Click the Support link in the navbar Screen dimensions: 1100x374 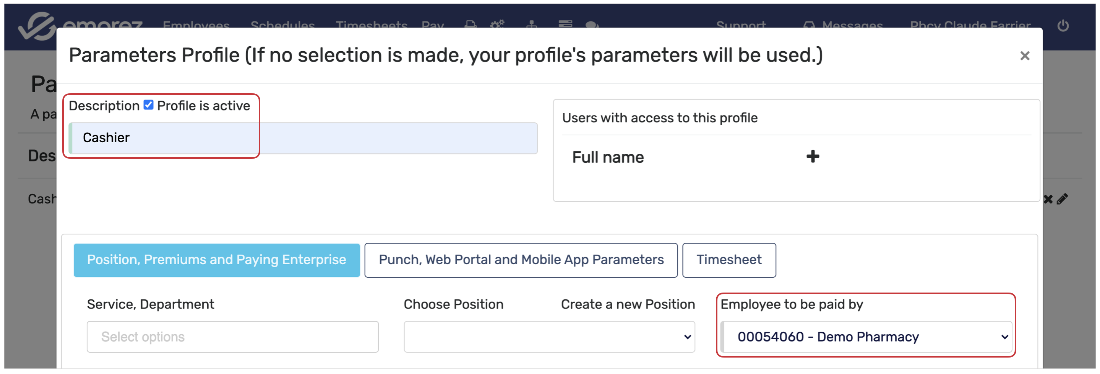click(x=741, y=25)
